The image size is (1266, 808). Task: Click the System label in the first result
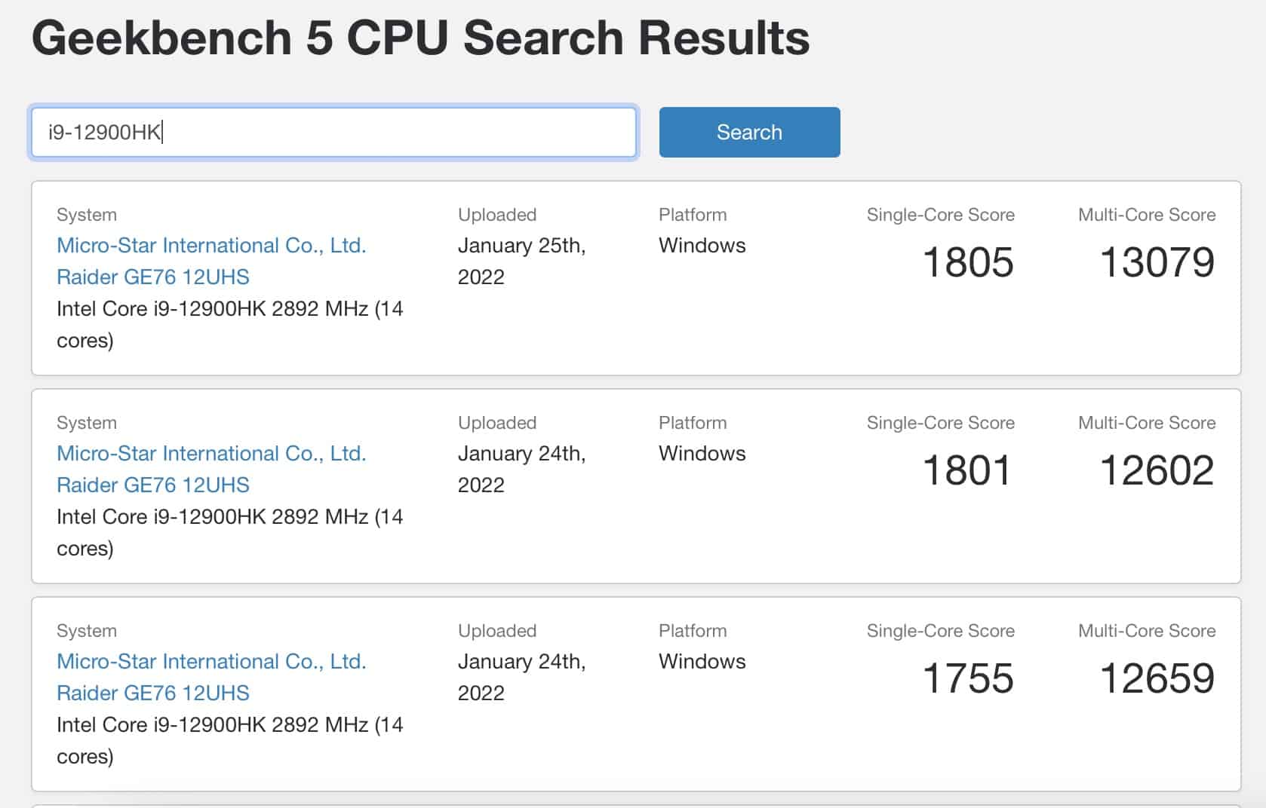(87, 215)
